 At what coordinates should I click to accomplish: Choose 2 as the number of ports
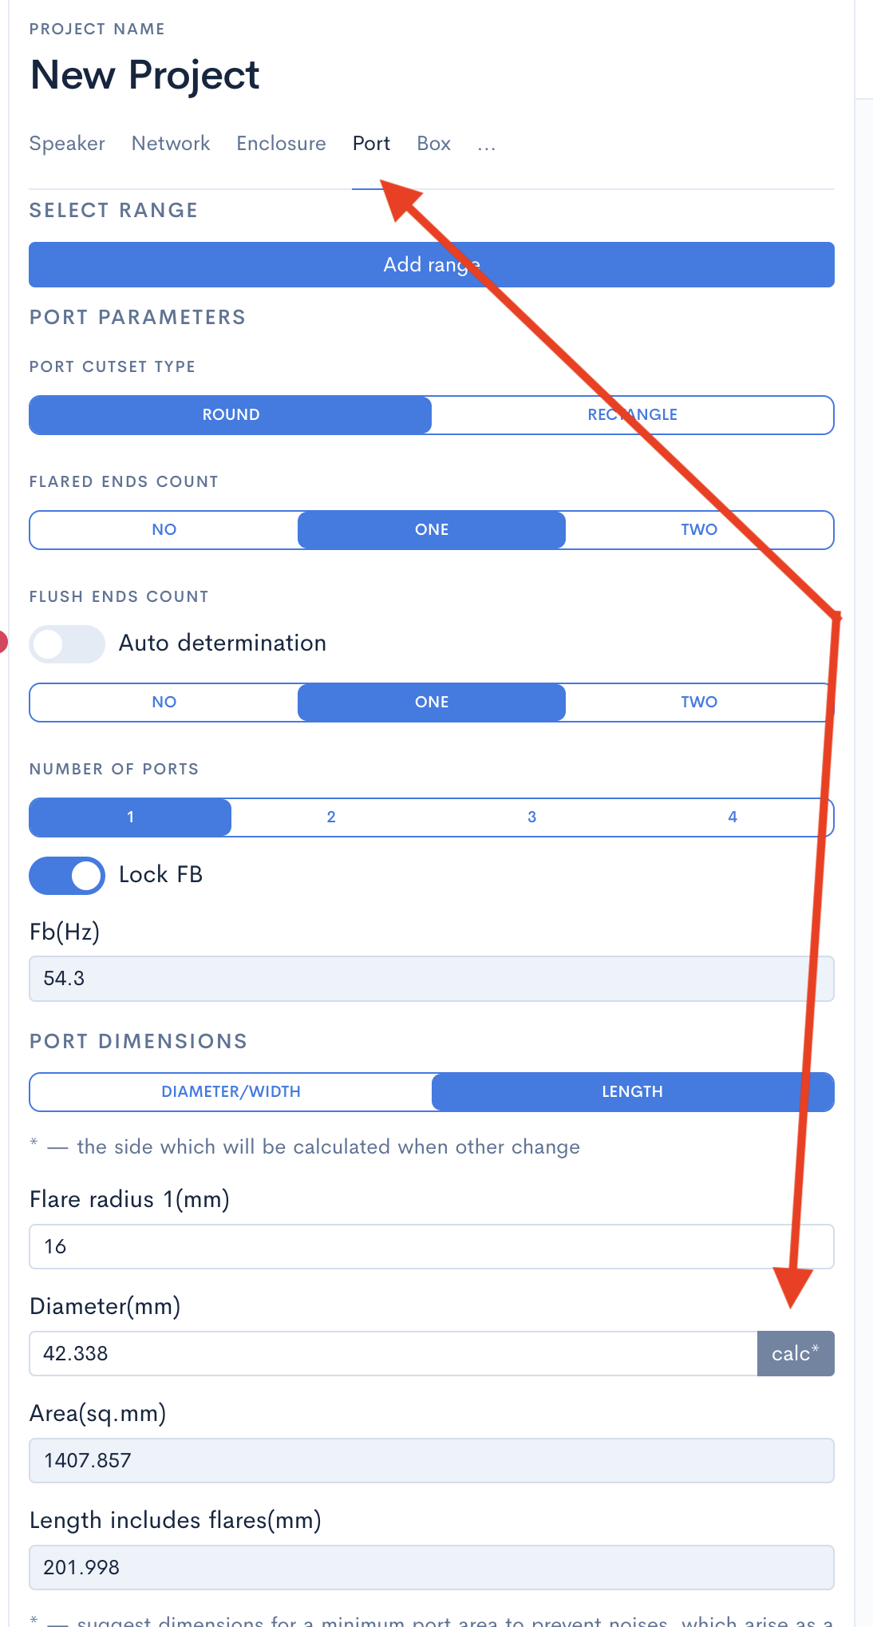click(331, 817)
